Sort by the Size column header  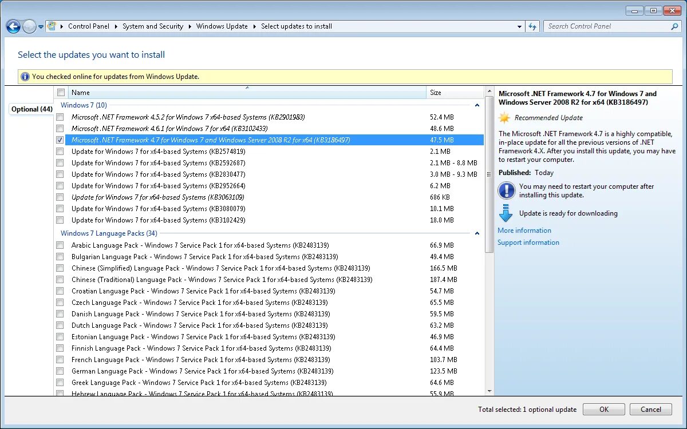pyautogui.click(x=455, y=93)
